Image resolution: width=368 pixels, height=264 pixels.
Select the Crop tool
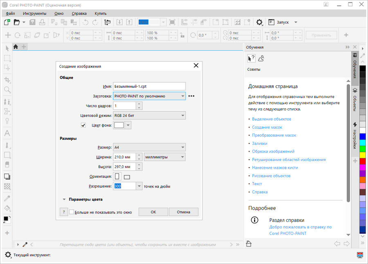pyautogui.click(x=7, y=80)
